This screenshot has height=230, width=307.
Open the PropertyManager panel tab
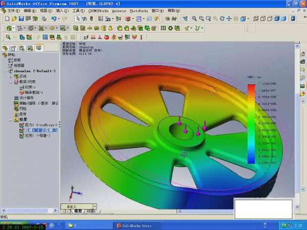coord(13,48)
